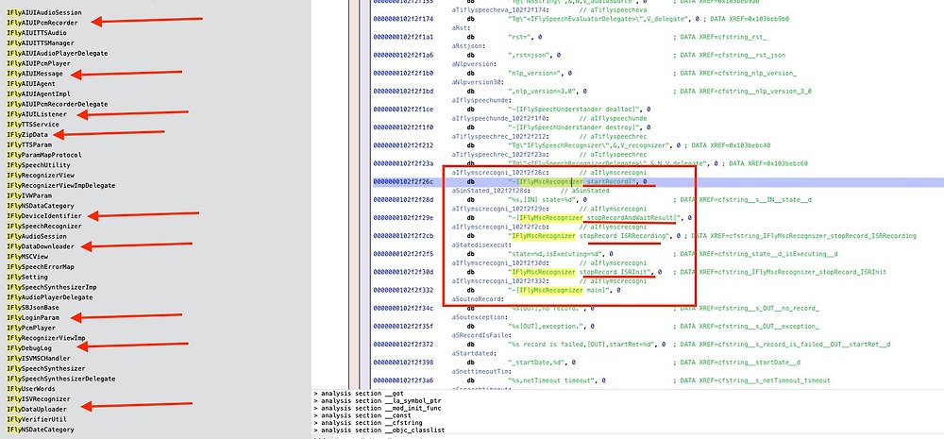The image size is (944, 439).
Task: Select the "-[IFlyMscRecognizer main]" string
Action: [x=560, y=290]
